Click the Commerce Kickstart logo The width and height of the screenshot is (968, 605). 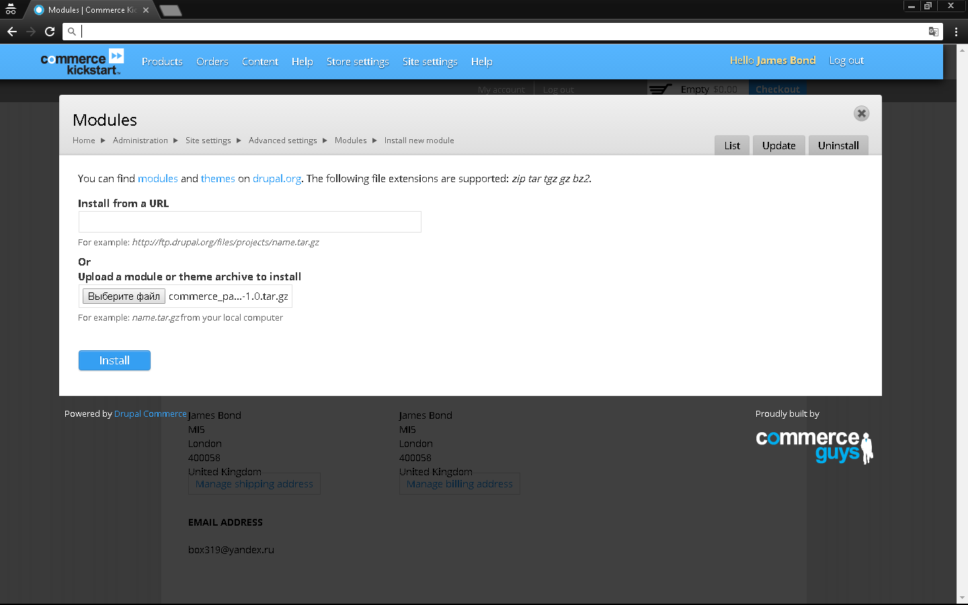pos(82,63)
